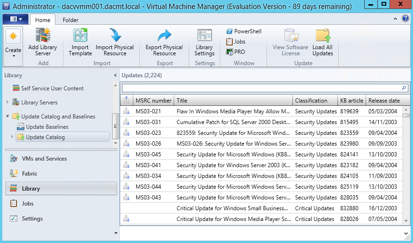
Task: Open Library Settings
Action: coord(205,42)
